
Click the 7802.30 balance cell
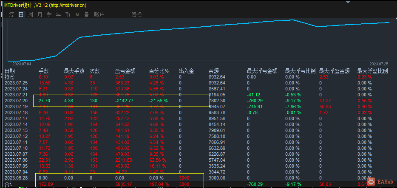pyautogui.click(x=217, y=101)
